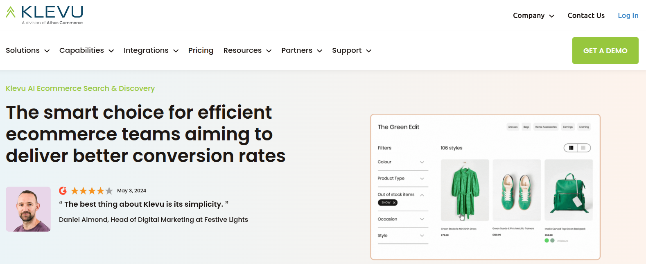Expand the Solutions menu

click(x=28, y=50)
